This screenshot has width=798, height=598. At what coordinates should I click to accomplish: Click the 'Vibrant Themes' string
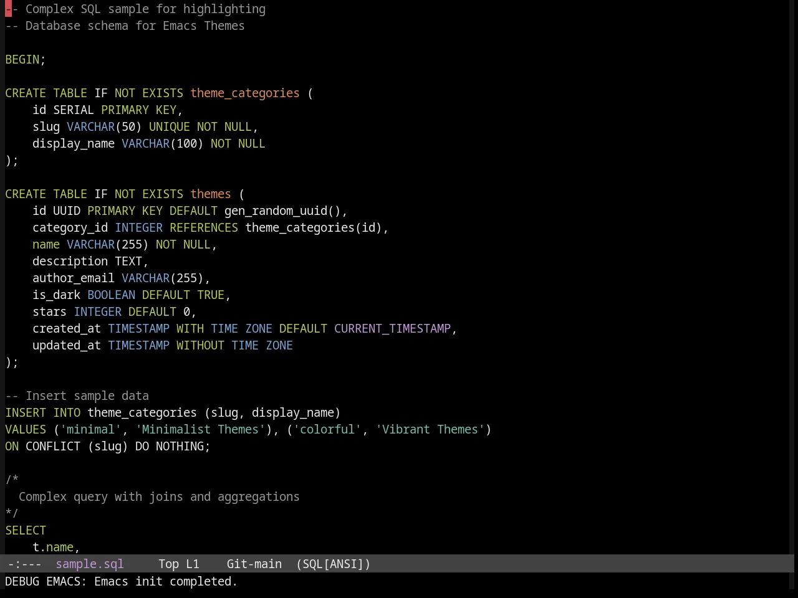430,430
